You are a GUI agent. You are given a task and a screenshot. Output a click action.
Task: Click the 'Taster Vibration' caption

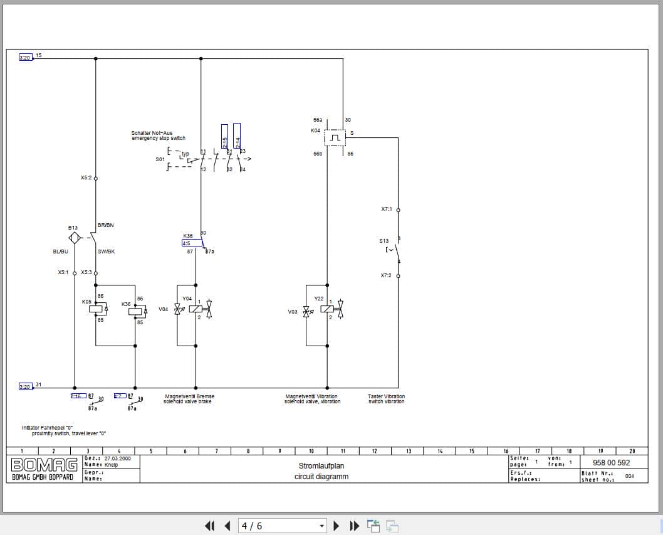[x=386, y=396]
